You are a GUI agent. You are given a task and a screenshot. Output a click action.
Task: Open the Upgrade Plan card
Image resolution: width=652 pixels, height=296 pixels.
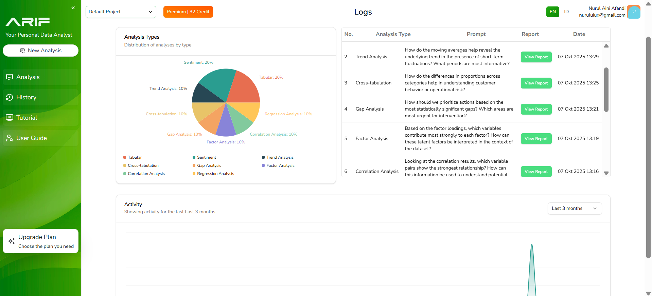(40, 241)
